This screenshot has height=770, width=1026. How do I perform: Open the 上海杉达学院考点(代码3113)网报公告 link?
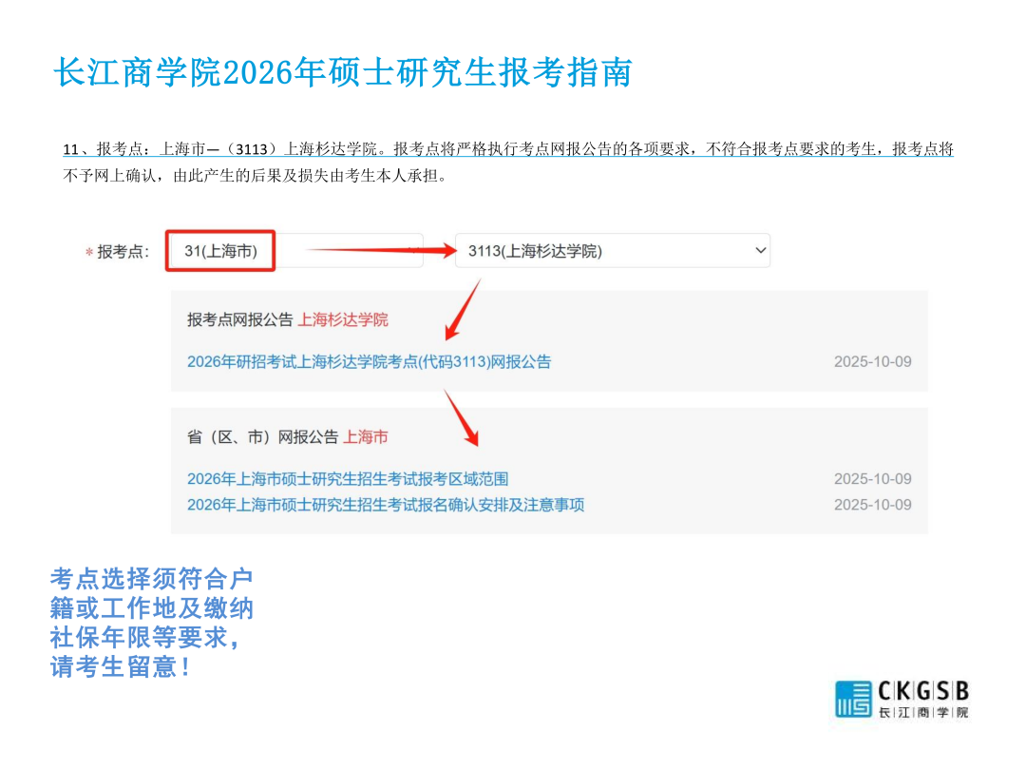(x=369, y=361)
